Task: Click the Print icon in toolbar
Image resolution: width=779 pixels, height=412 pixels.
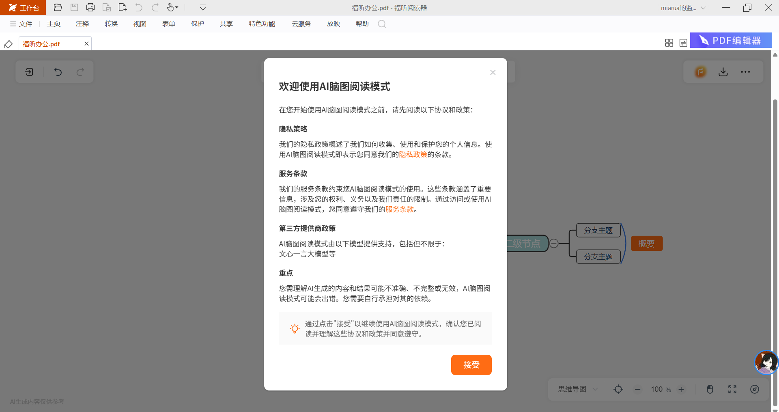Action: click(90, 7)
